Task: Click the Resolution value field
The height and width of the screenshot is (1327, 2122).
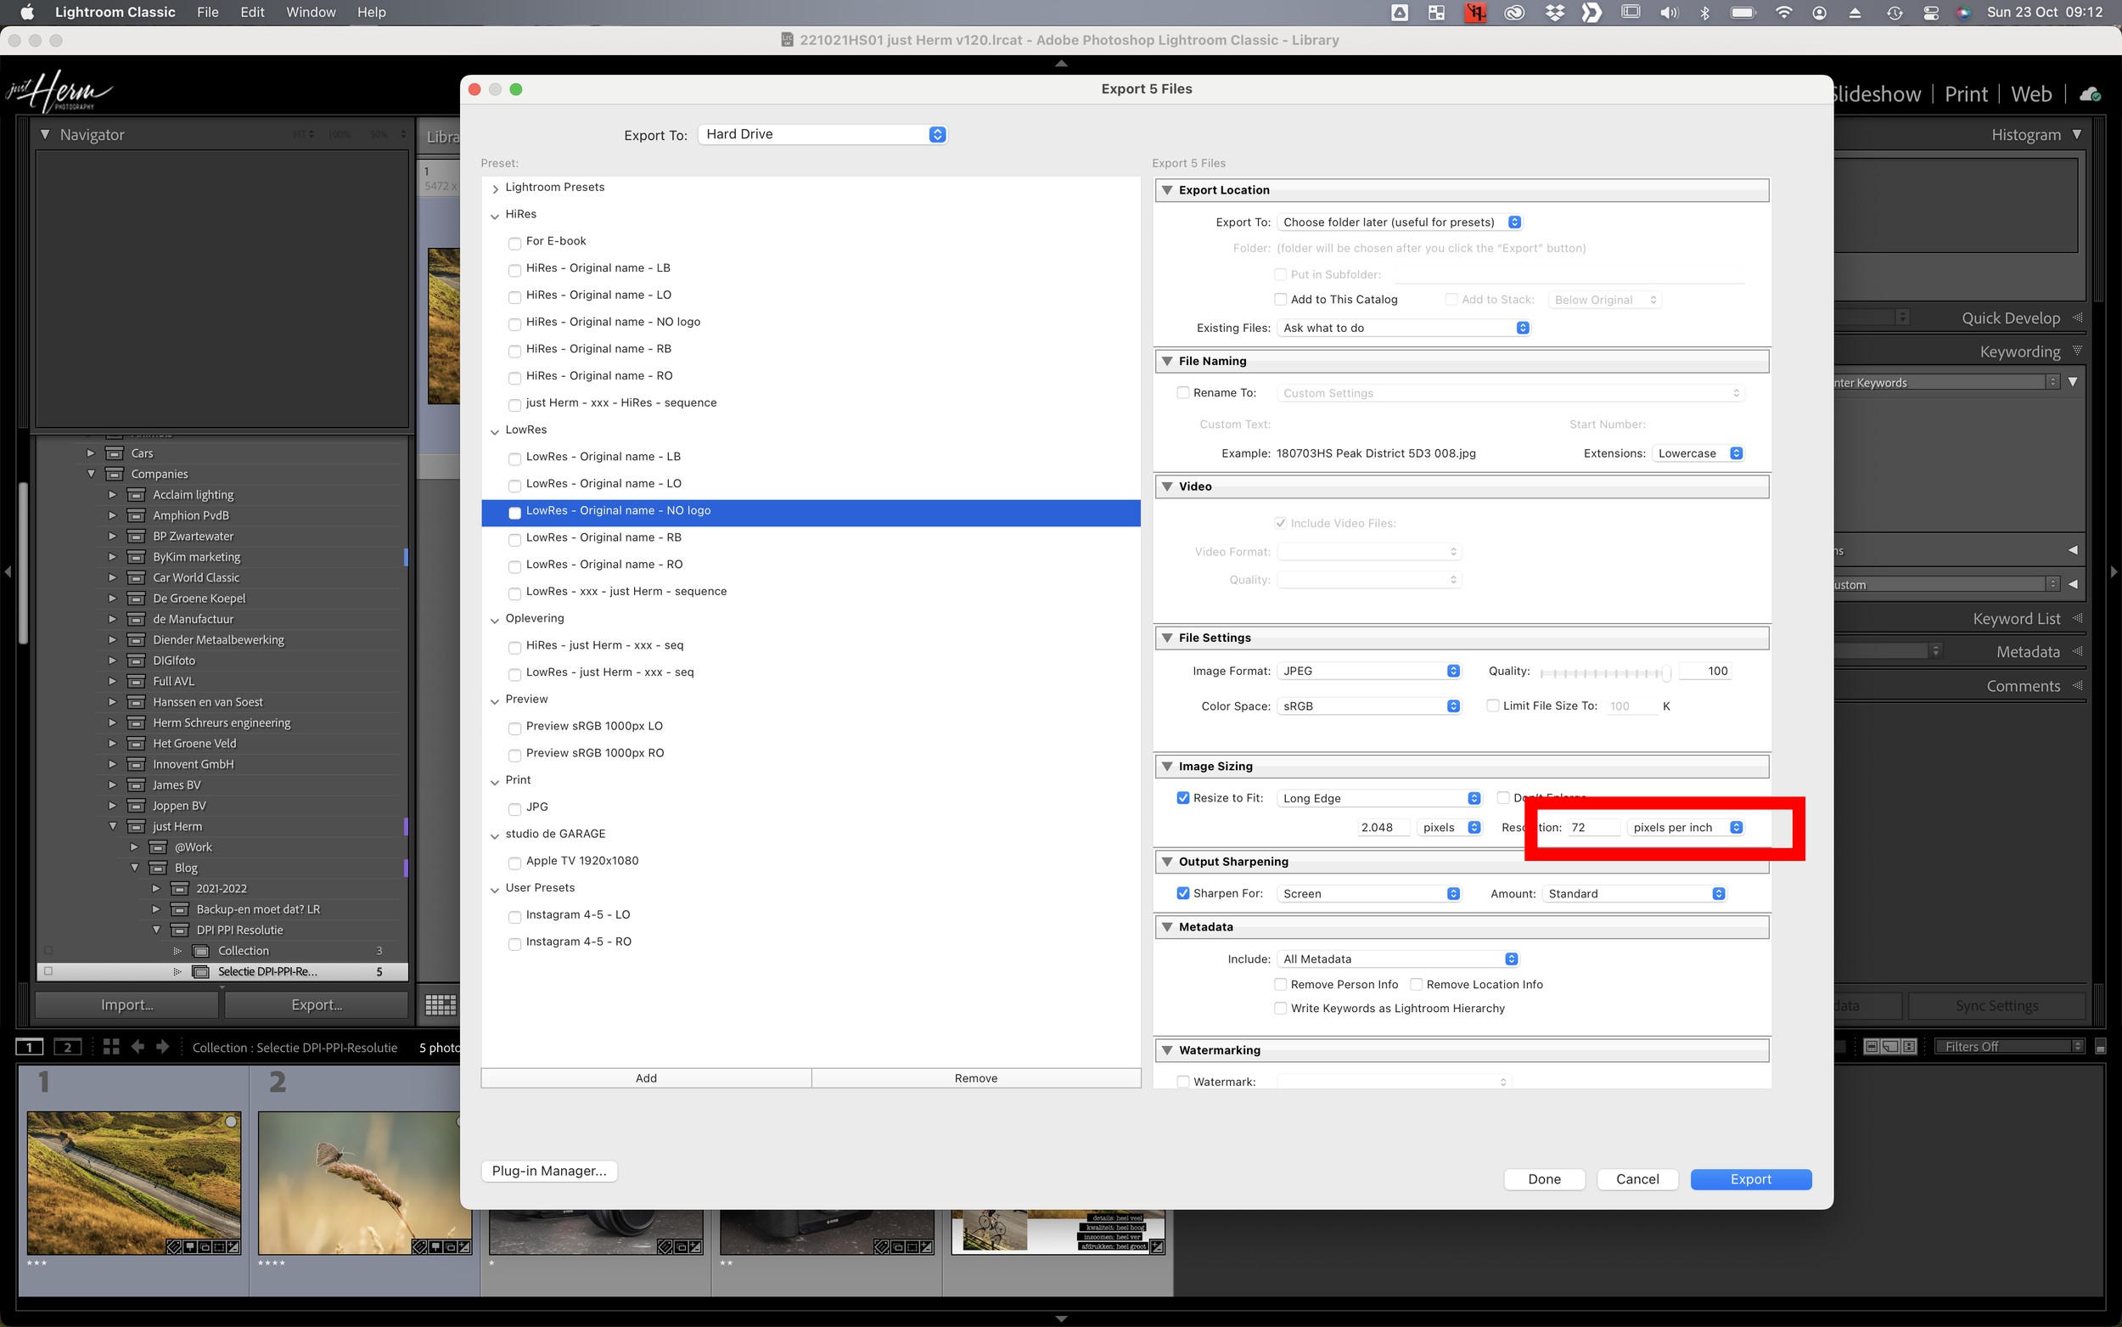Action: (x=1593, y=827)
